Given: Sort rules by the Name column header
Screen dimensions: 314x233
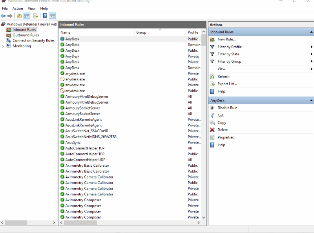Looking at the screenshot, I should [97, 33].
